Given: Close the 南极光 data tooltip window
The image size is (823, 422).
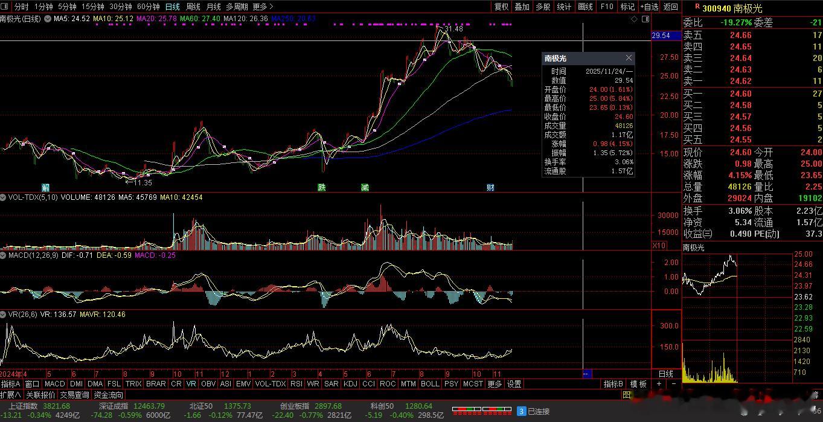Looking at the screenshot, I should pos(629,58).
